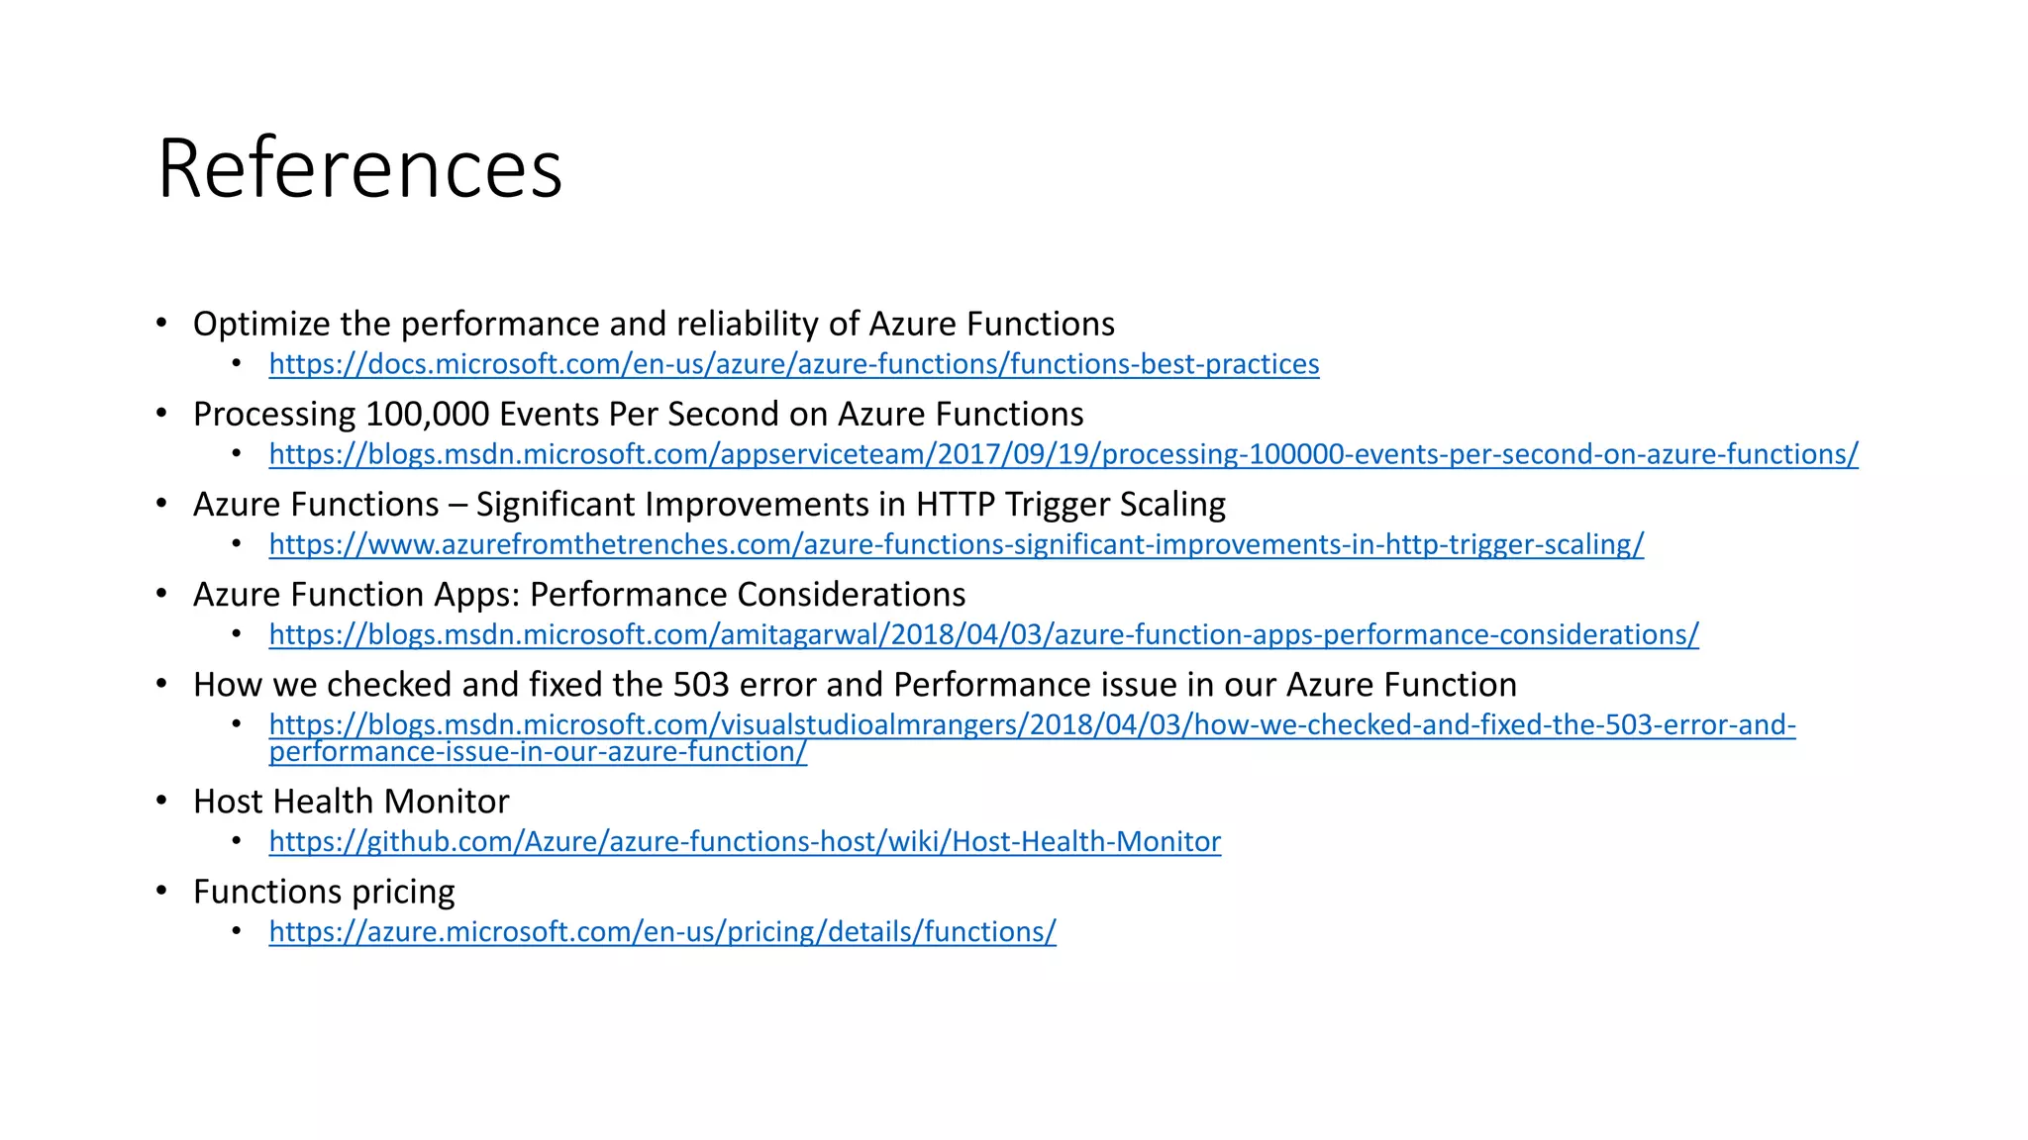Select the 'Host Health Monitor' heading text
This screenshot has width=2028, height=1140.
click(x=351, y=801)
